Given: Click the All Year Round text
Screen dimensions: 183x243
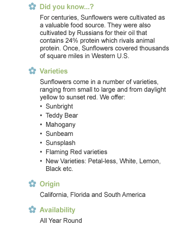Looking at the screenshot, I should point(61,220).
